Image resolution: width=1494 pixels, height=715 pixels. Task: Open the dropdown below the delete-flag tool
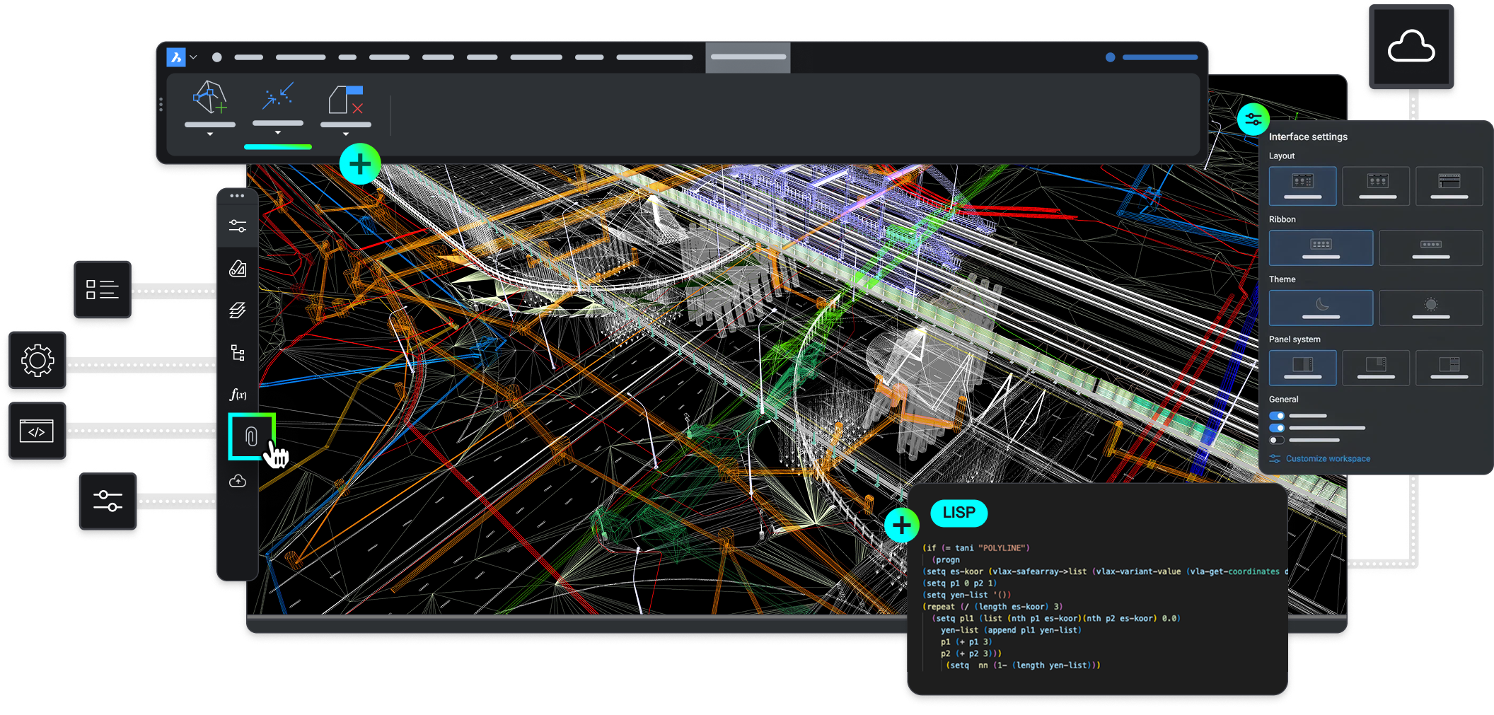click(346, 132)
